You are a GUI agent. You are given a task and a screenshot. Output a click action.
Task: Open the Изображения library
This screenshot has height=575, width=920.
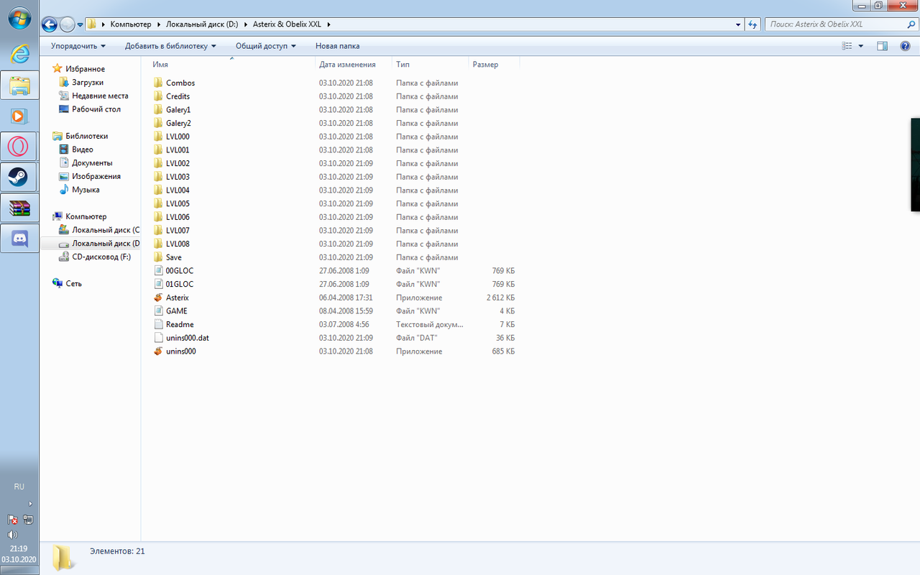tap(96, 176)
